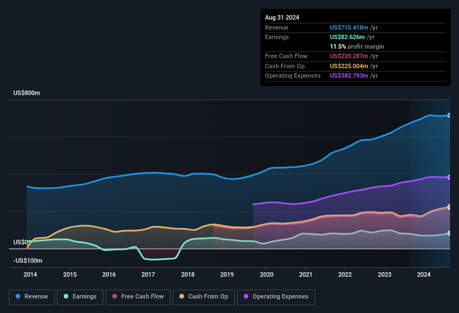Viewport: 459px width, 313px height.
Task: Click the Operating Expenses tooltip label
Action: [293, 75]
